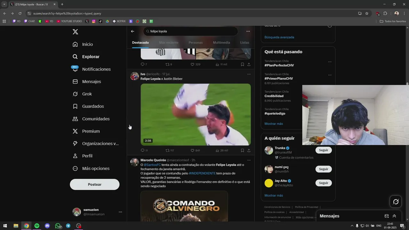Open Discord from the taskbar
Viewport: 409px width, 230px height.
(x=47, y=226)
